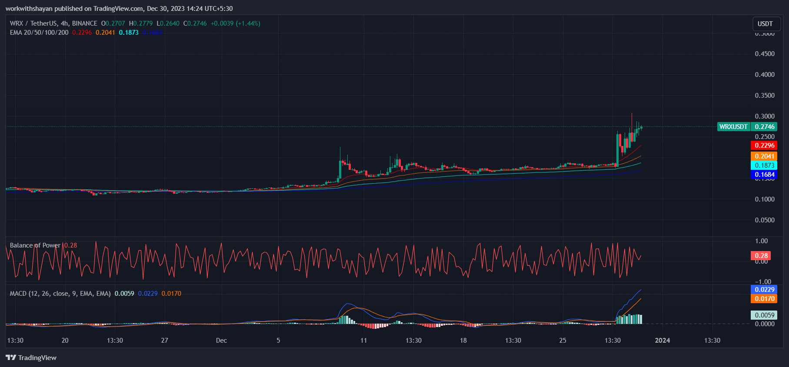
Task: Click the orange EMA 50 label 0.2041
Action: pos(764,156)
